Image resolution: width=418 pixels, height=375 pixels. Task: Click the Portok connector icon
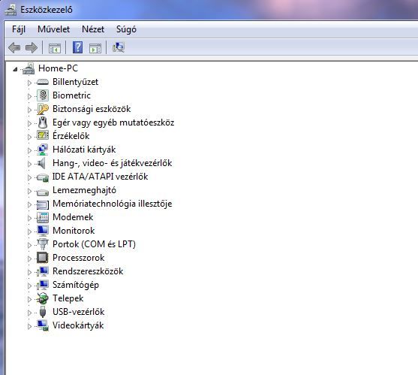point(42,244)
